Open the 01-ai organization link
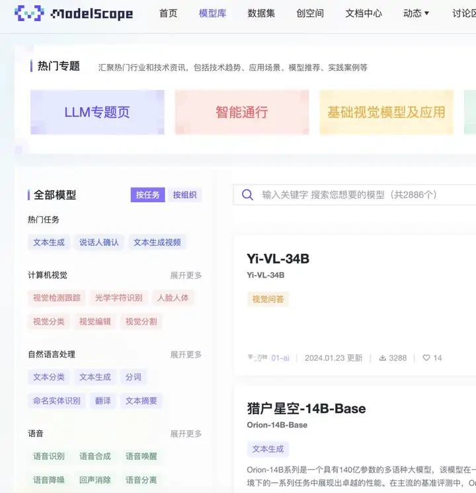 pos(280,358)
